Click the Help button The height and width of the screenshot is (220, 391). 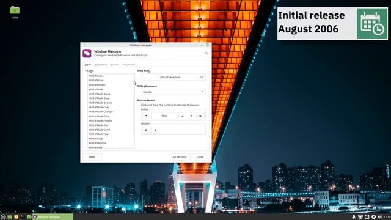point(92,157)
